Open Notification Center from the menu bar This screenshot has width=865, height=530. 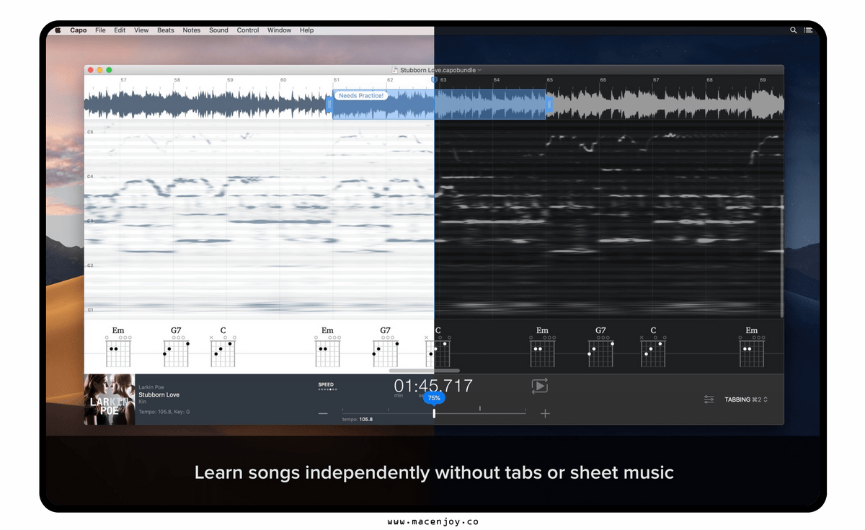click(808, 30)
